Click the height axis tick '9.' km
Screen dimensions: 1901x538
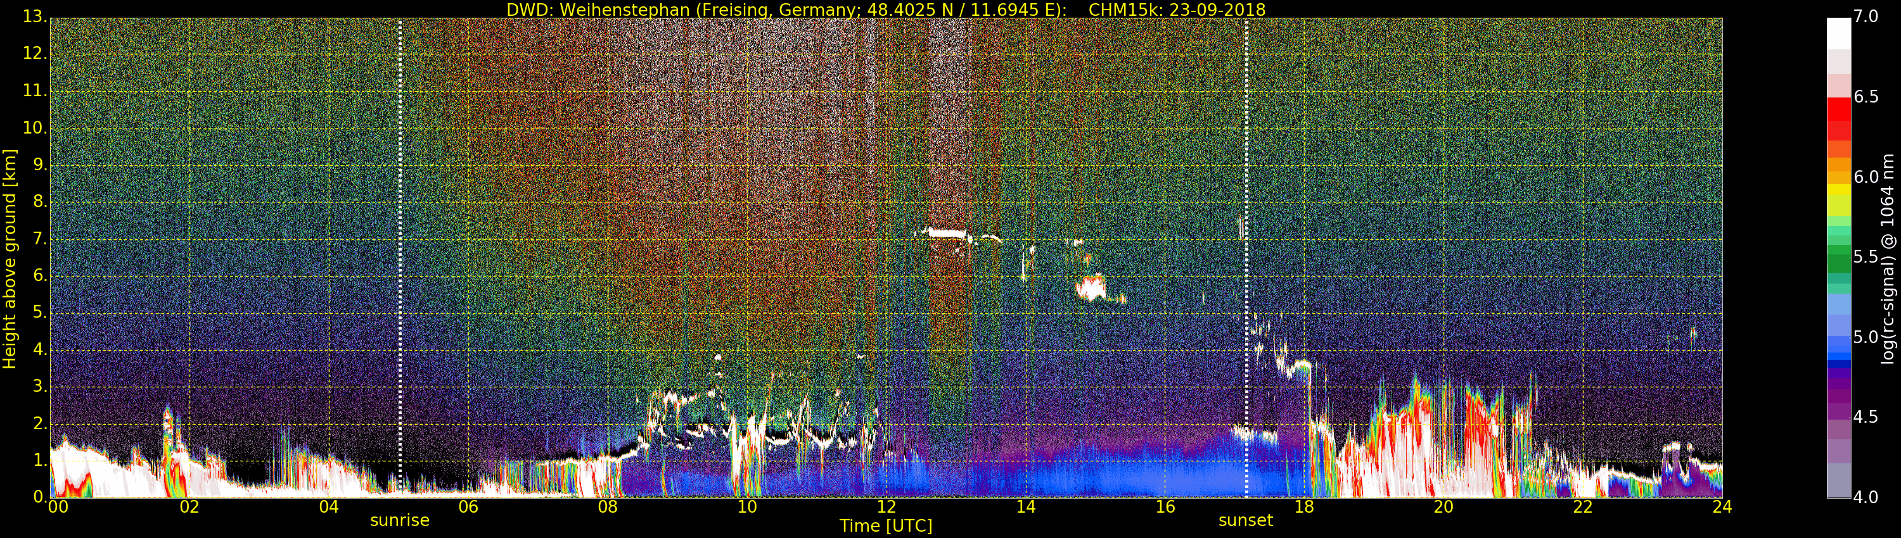40,165
